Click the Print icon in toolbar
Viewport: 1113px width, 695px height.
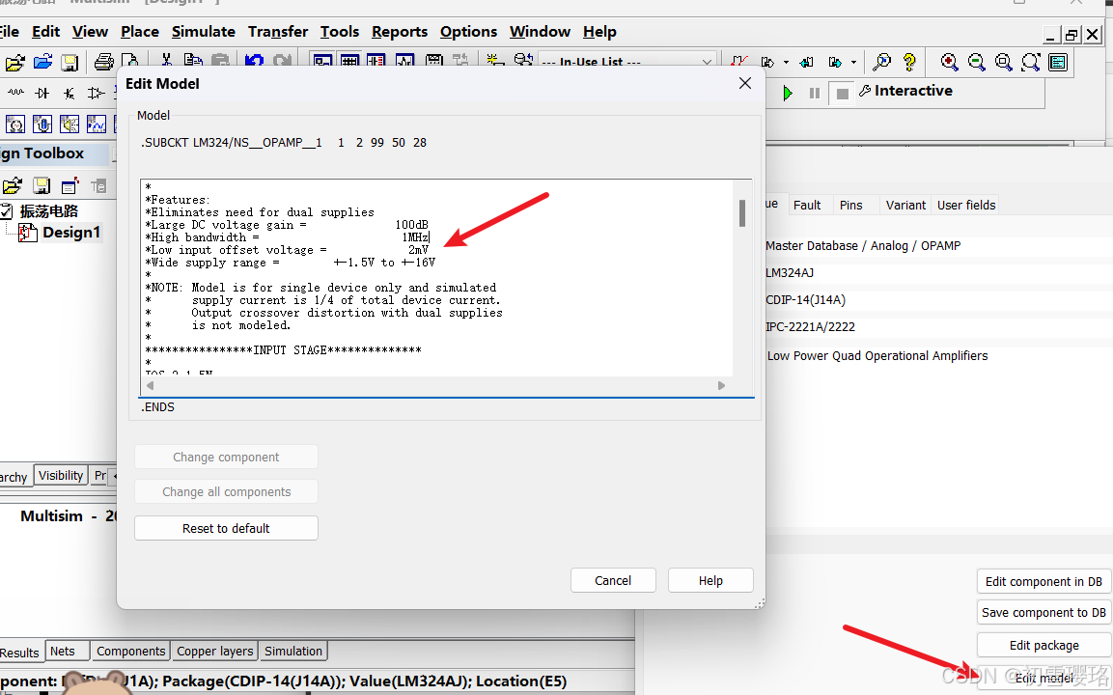[103, 63]
